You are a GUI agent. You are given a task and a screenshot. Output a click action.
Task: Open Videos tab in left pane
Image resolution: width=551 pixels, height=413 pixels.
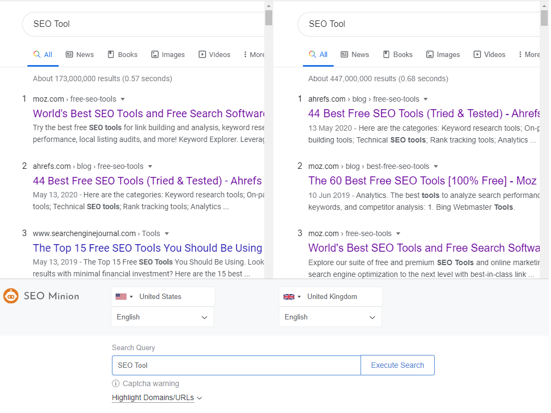tap(214, 54)
